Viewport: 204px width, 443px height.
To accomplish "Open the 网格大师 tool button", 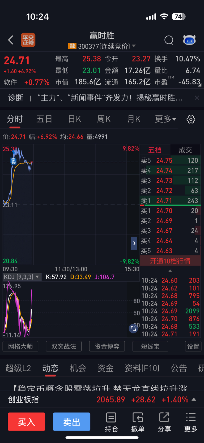I will pyautogui.click(x=20, y=346).
